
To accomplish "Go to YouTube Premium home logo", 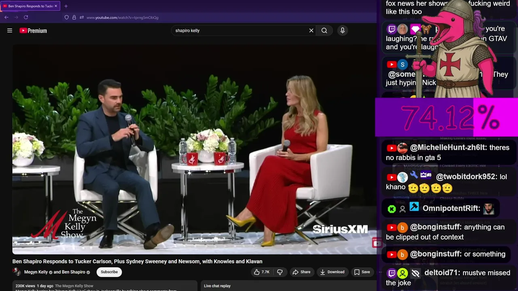I will pyautogui.click(x=33, y=30).
